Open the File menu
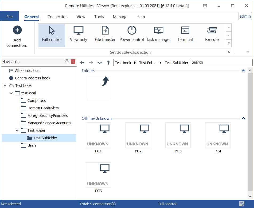The height and width of the screenshot is (208, 254). [9, 17]
